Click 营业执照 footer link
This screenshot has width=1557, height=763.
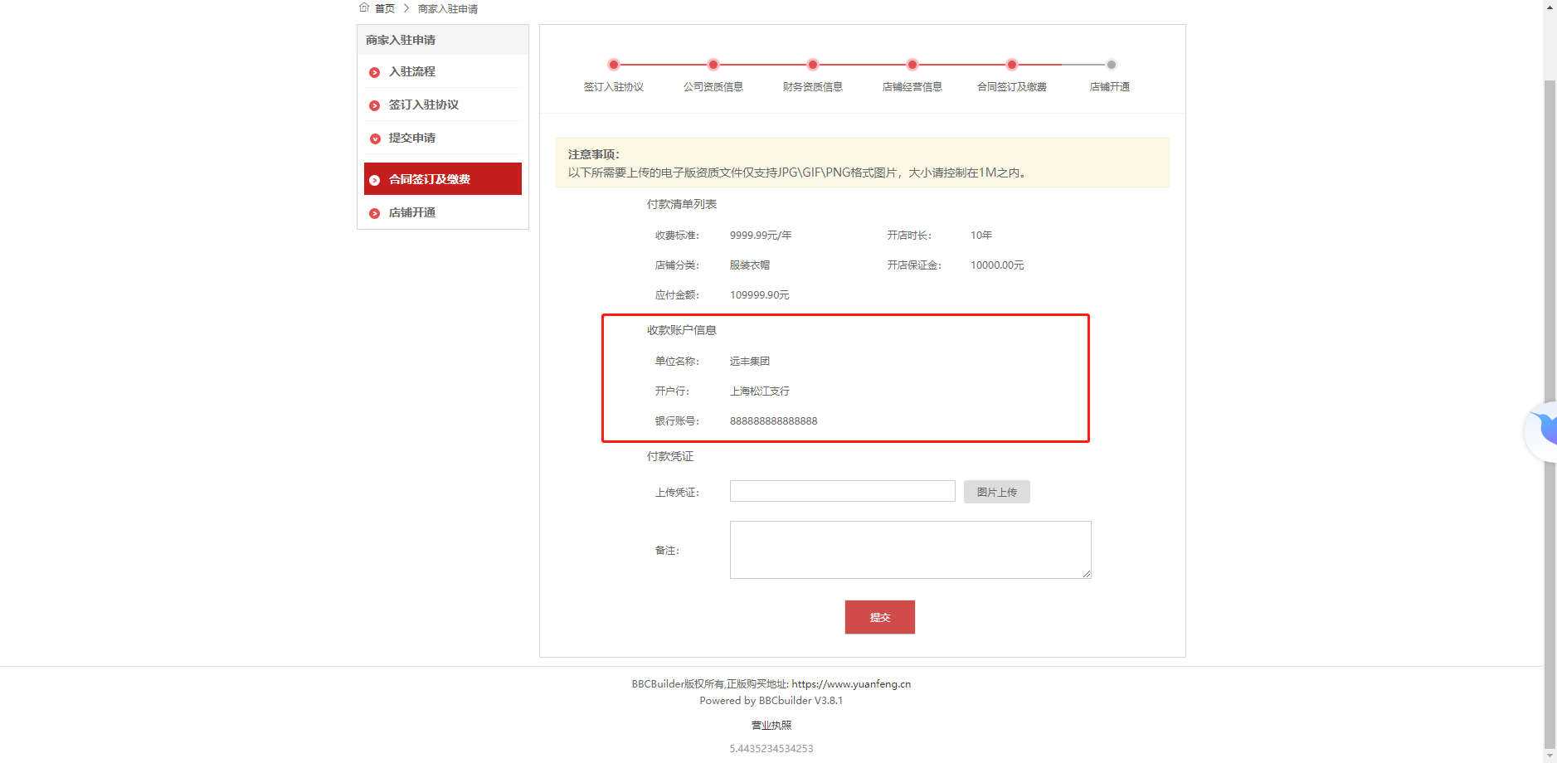click(771, 725)
